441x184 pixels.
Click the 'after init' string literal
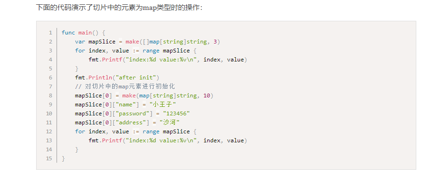point(139,78)
